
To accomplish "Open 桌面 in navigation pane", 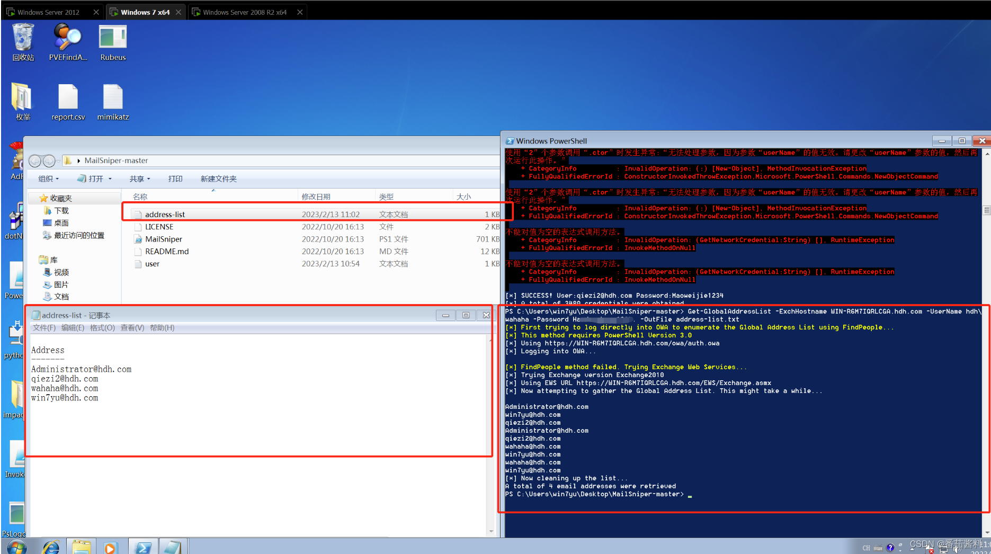I will coord(61,223).
